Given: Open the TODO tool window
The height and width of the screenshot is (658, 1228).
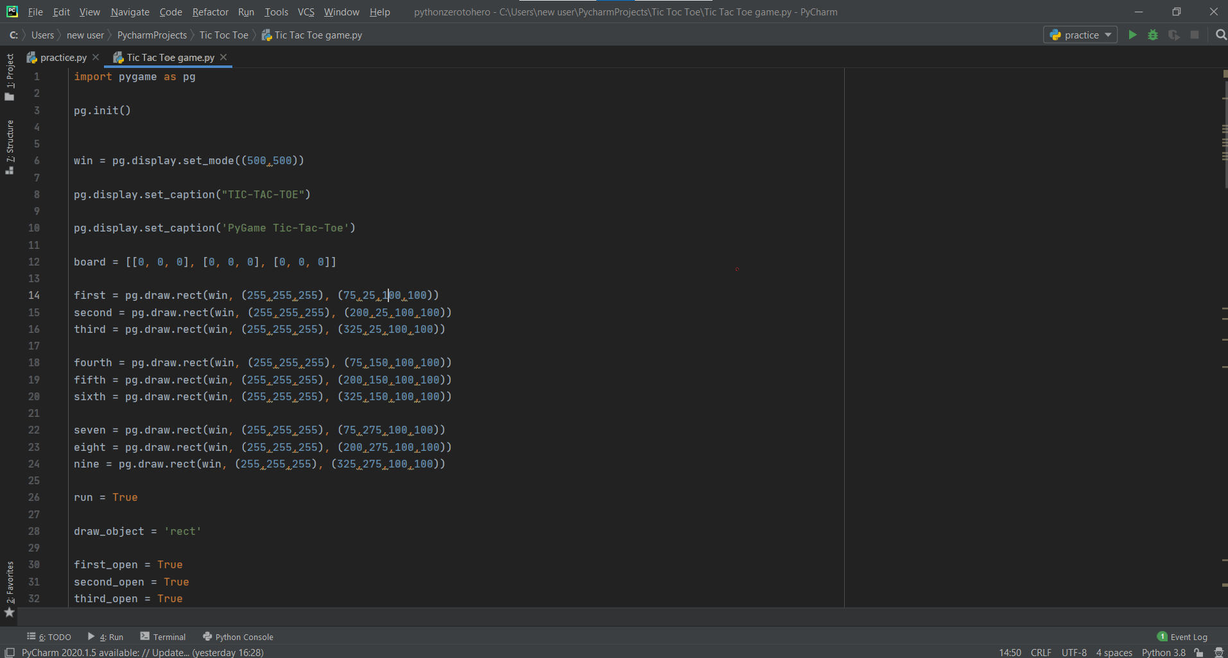Looking at the screenshot, I should [49, 637].
